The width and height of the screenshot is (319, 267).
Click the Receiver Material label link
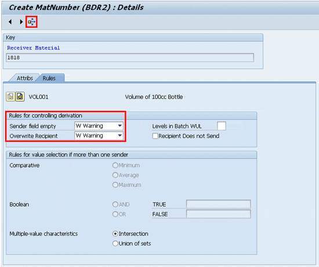[x=34, y=48]
